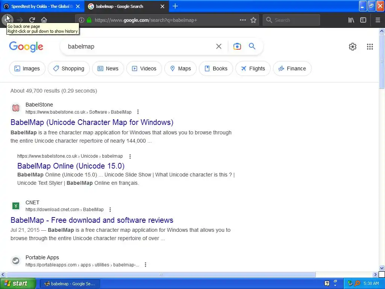Open the Windows Start menu
Viewport: 385px width, 289px height.
18,283
